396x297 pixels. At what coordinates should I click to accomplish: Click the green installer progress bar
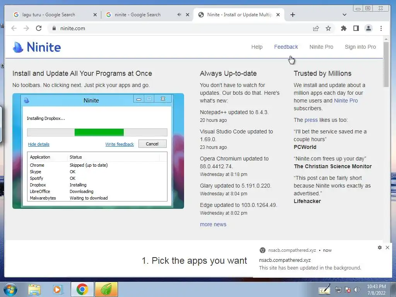click(99, 132)
